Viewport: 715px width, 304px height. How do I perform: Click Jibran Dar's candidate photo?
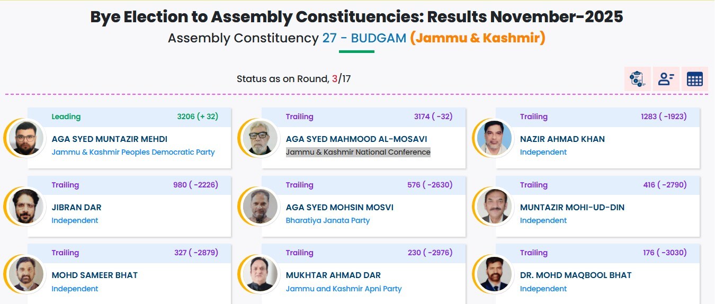click(26, 206)
